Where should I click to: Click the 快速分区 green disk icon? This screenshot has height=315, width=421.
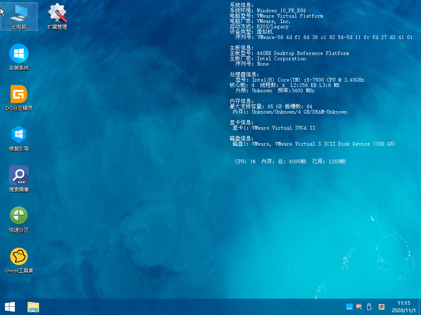[19, 220]
